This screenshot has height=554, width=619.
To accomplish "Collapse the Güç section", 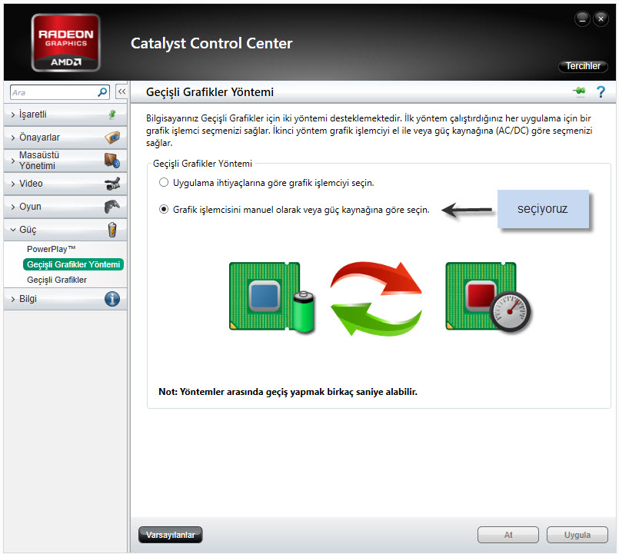I will point(65,230).
